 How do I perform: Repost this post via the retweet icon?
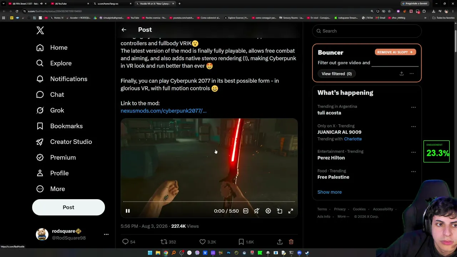click(x=164, y=242)
